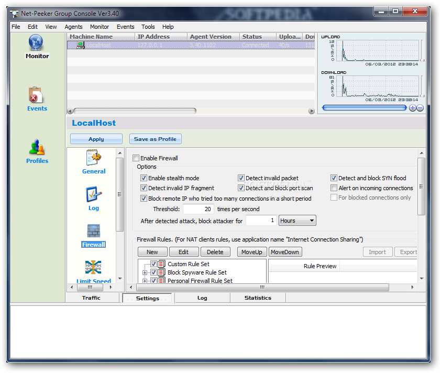Open the Monitor menu in menu bar
The image size is (441, 373).
pyautogui.click(x=100, y=27)
